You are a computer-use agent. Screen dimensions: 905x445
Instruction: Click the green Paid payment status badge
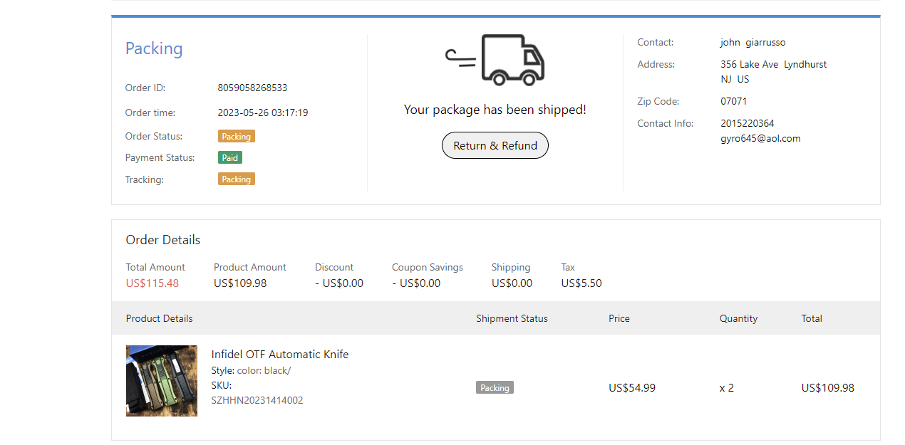pos(229,157)
